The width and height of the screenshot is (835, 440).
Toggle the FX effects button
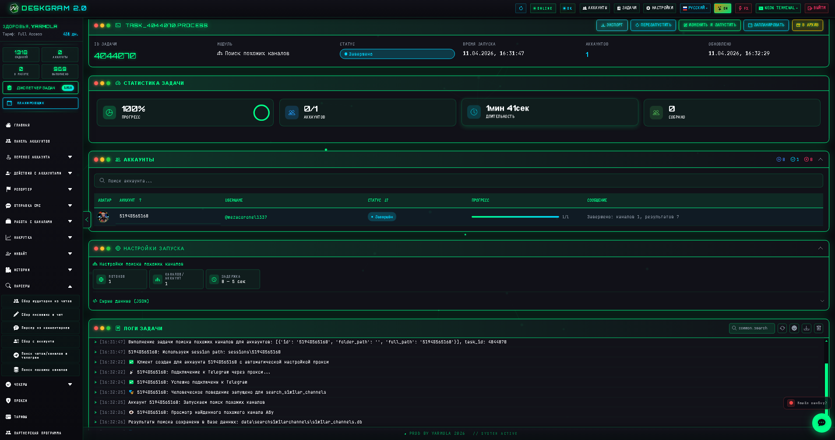[x=743, y=8]
